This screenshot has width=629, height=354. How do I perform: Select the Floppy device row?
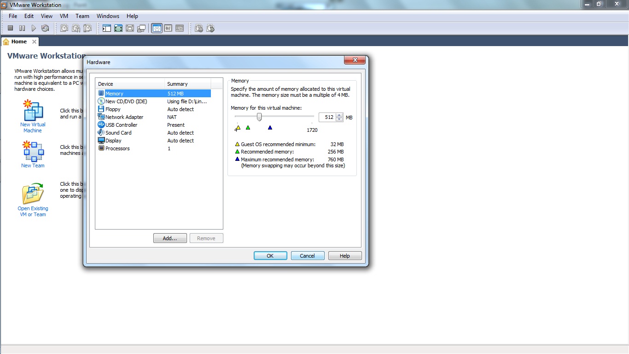[154, 109]
